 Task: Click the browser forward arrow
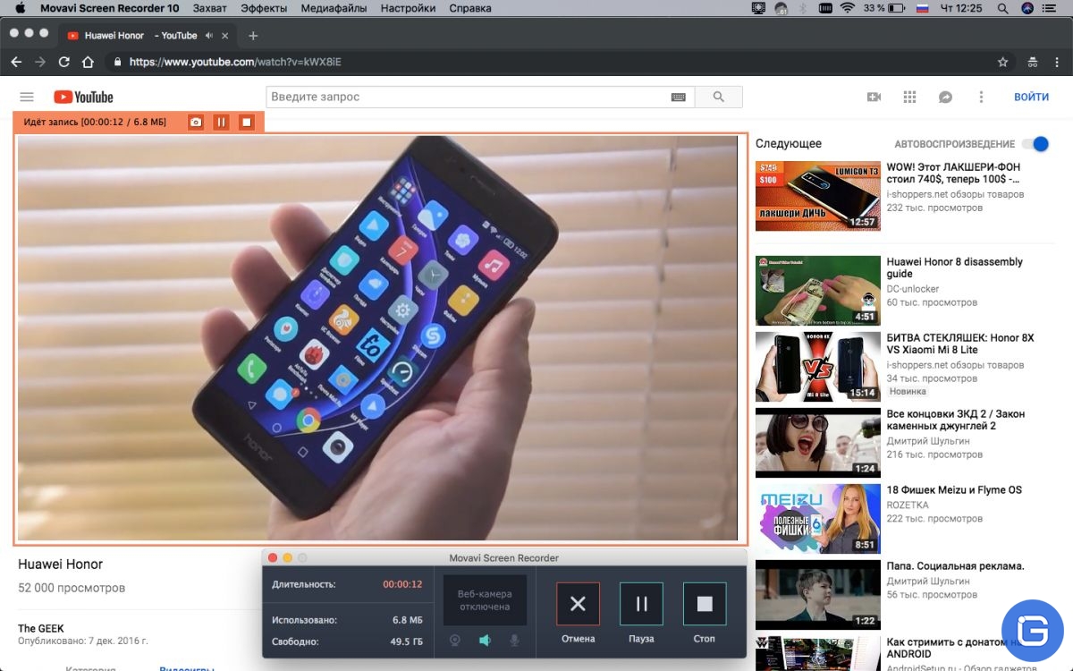point(39,62)
